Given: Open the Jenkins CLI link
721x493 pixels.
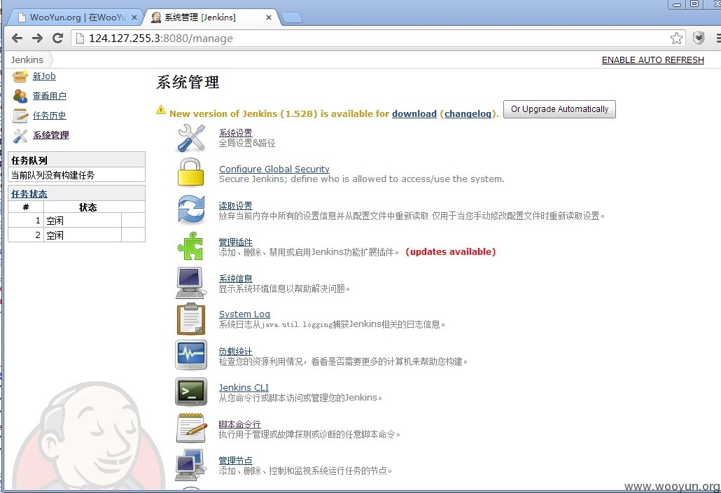Looking at the screenshot, I should tap(244, 388).
